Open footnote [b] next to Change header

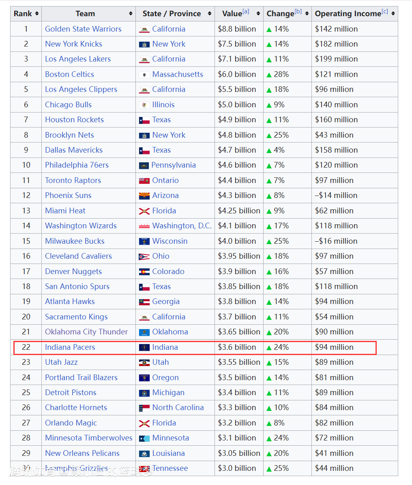click(298, 12)
